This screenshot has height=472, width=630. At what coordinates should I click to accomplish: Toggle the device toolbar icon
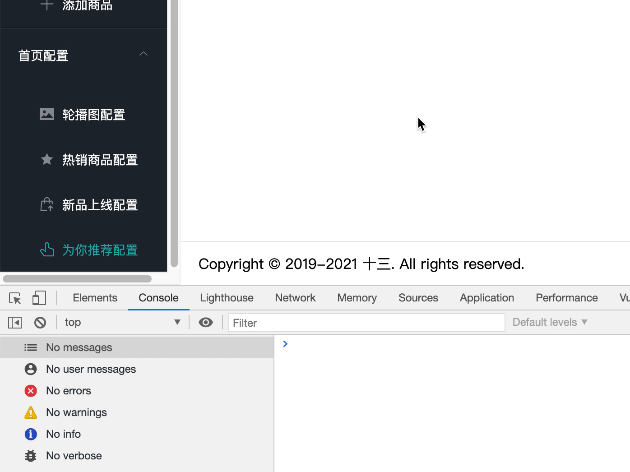coord(39,298)
